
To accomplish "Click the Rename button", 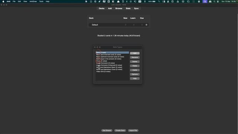I will (135, 57).
